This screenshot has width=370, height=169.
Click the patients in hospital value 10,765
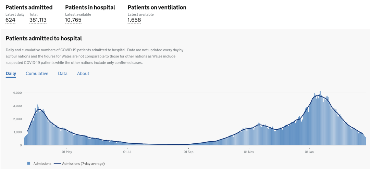(x=73, y=20)
